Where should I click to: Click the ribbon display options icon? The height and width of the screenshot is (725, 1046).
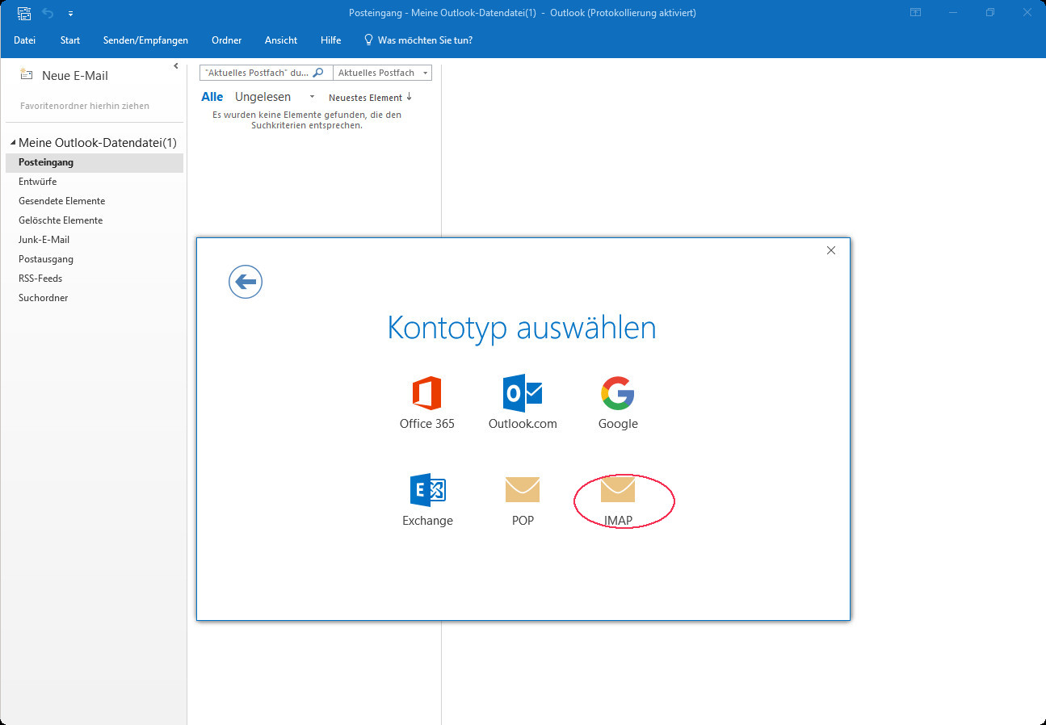click(915, 13)
